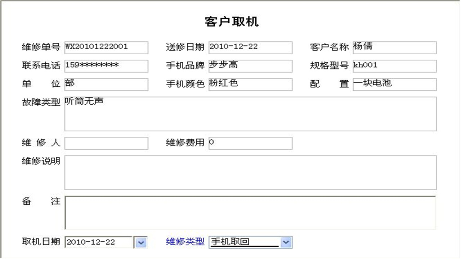Select the 手机品牌 field showing 步步高
Screen dimensions: 461x259
pos(250,66)
